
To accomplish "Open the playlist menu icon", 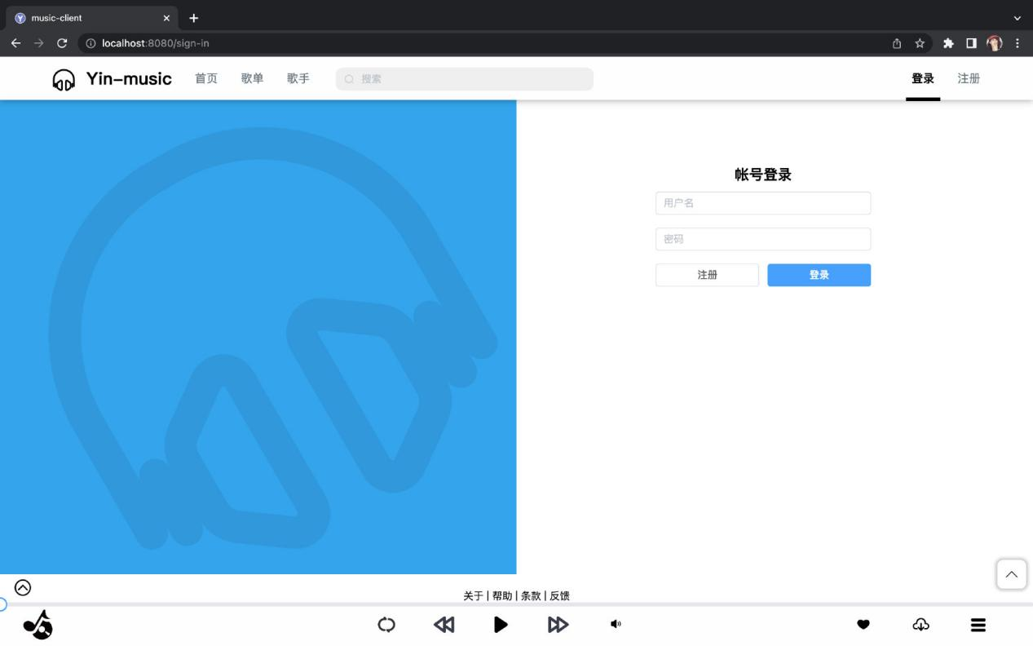I will click(x=978, y=625).
